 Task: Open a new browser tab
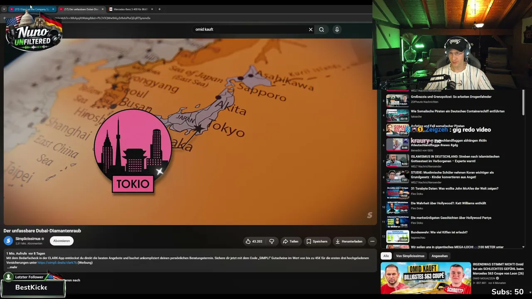click(160, 9)
